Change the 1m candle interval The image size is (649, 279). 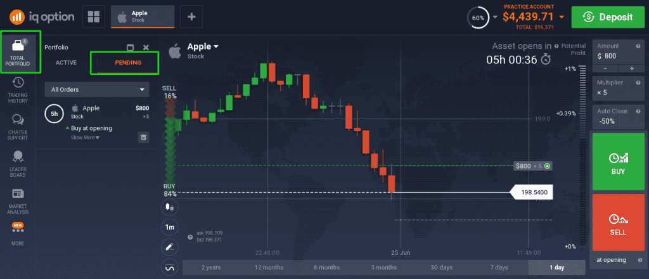170,227
